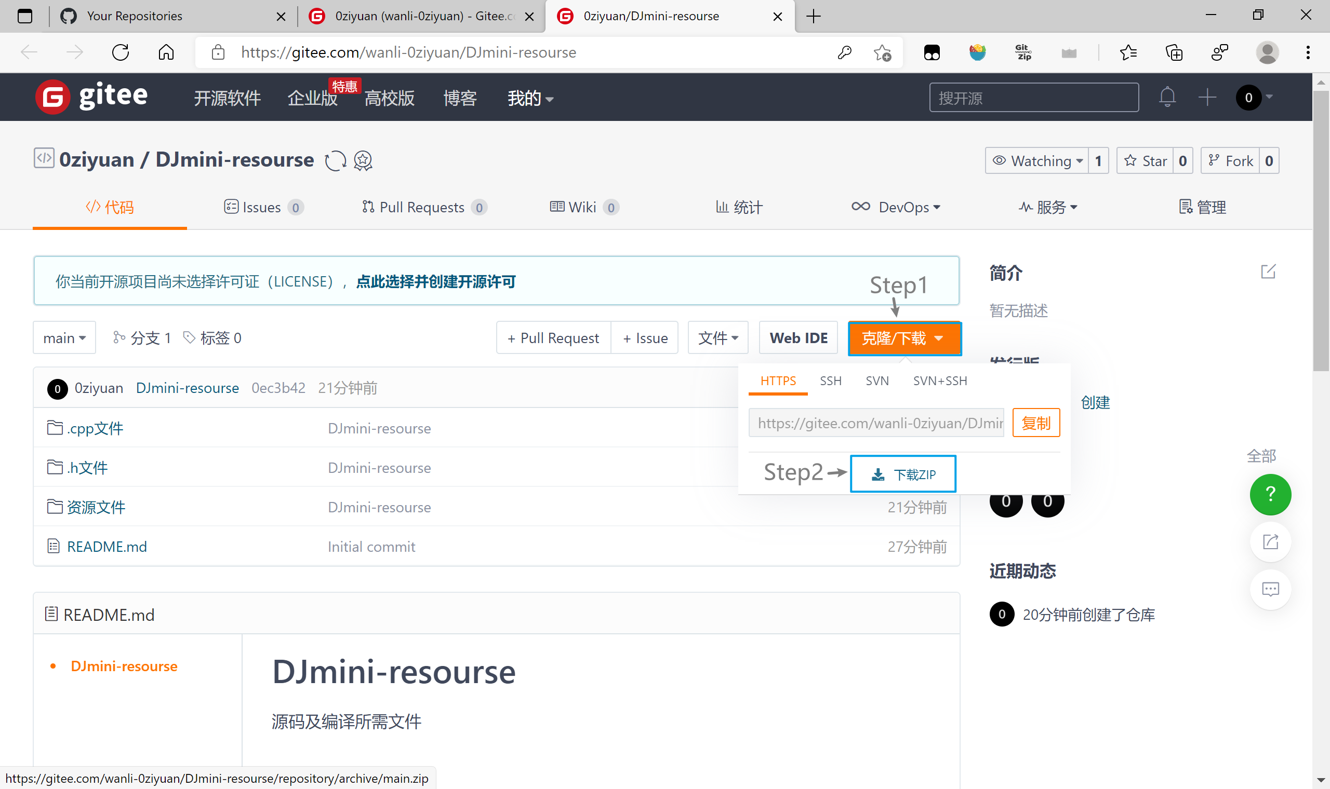This screenshot has height=789, width=1330.
Task: Click the browser feedback person icon
Action: pos(1219,52)
